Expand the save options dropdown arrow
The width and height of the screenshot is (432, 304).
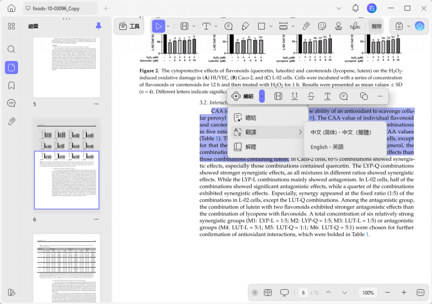pos(408,27)
